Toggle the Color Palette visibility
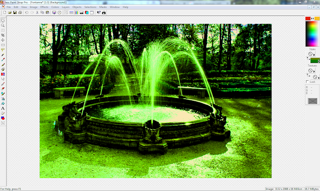Viewport: 320px width, 191px height. (x=76, y=12)
